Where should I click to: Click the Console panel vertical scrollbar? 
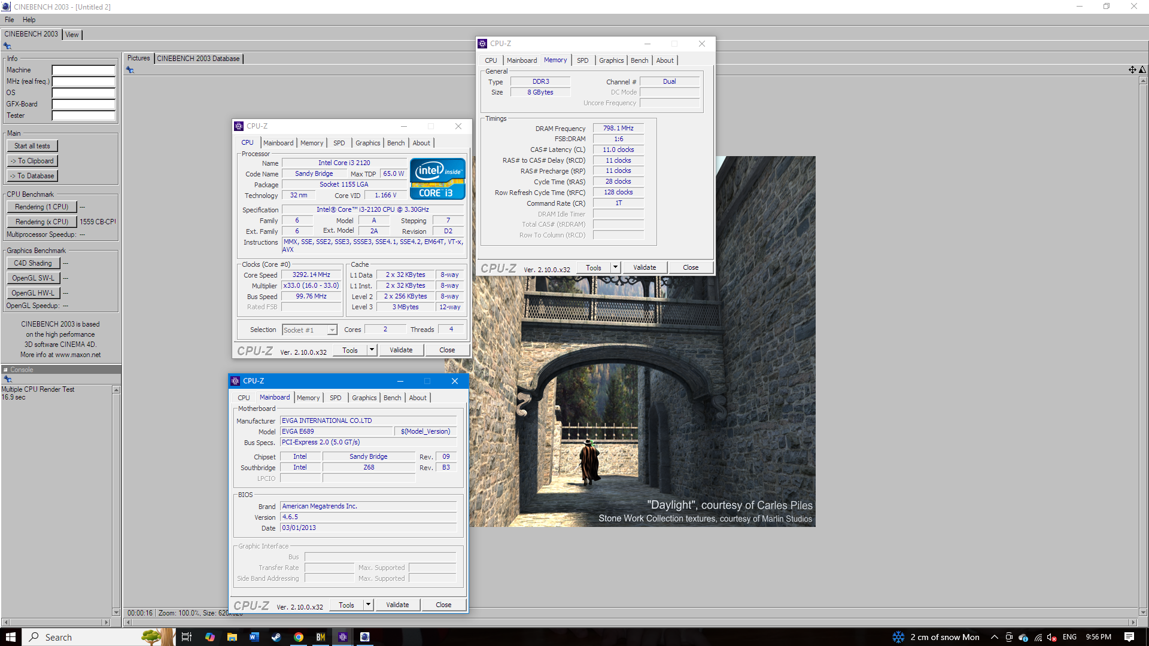[116, 501]
